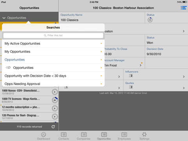
Task: Click the Filter this list search field
Action: tap(53, 35)
